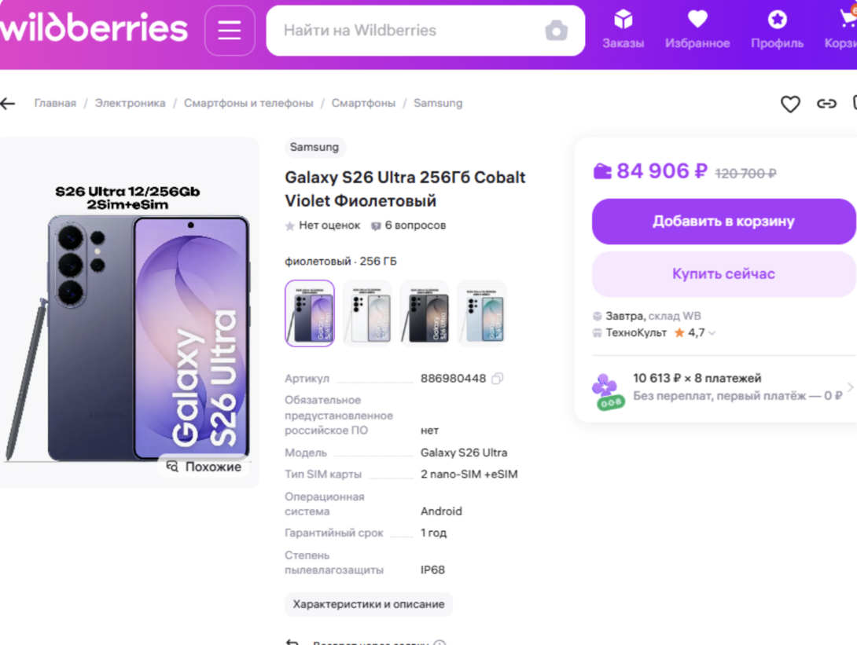Image resolution: width=857 pixels, height=645 pixels.
Task: Copy the article number 886980448
Action: 497,379
